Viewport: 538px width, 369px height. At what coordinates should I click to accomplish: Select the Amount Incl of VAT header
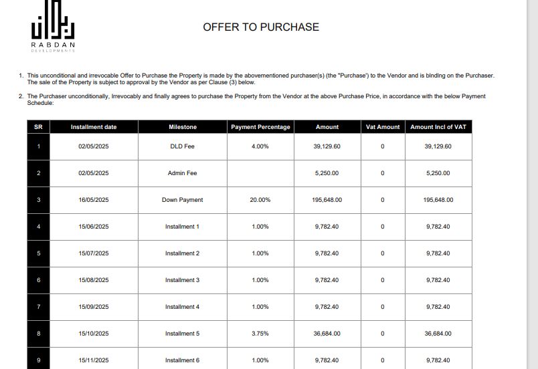(x=438, y=127)
